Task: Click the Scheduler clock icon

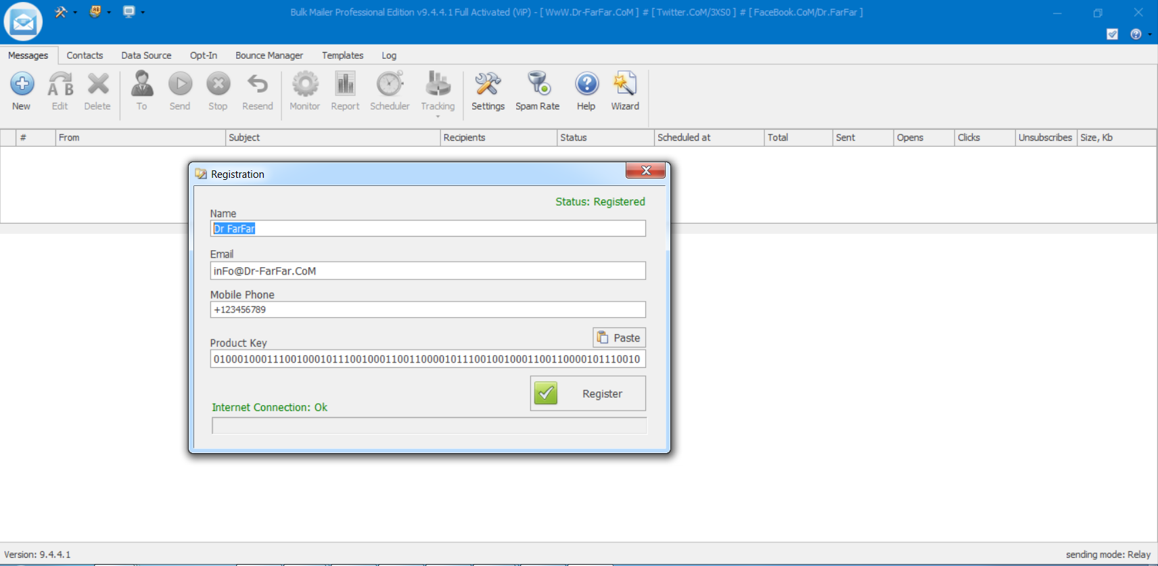Action: coord(390,85)
